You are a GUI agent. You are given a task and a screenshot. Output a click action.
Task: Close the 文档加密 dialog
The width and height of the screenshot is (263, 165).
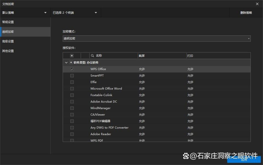pos(257,4)
